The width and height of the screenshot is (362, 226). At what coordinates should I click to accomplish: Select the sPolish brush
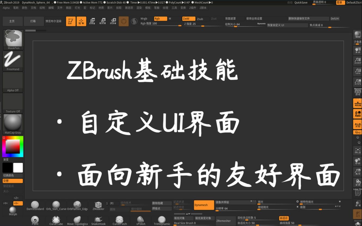coord(141,221)
